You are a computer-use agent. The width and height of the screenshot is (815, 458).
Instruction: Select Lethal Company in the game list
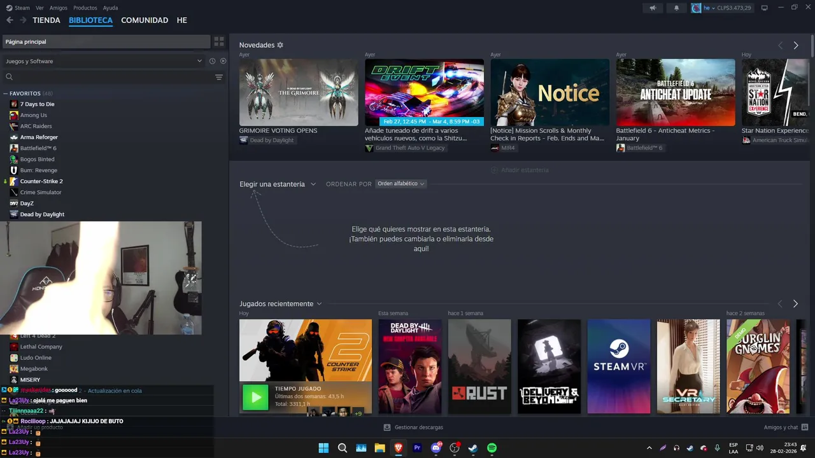41,347
